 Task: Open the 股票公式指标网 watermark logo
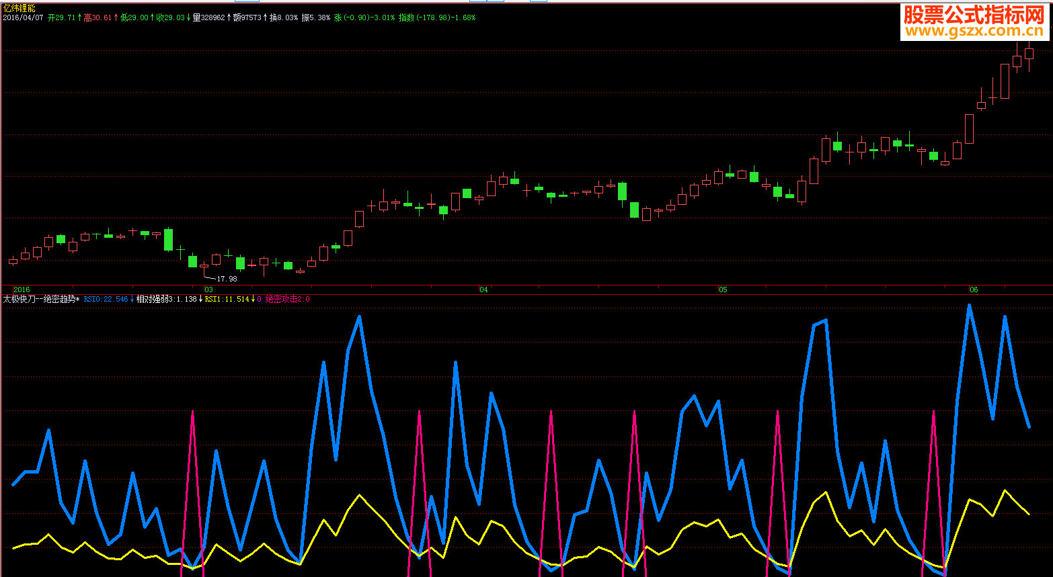973,15
